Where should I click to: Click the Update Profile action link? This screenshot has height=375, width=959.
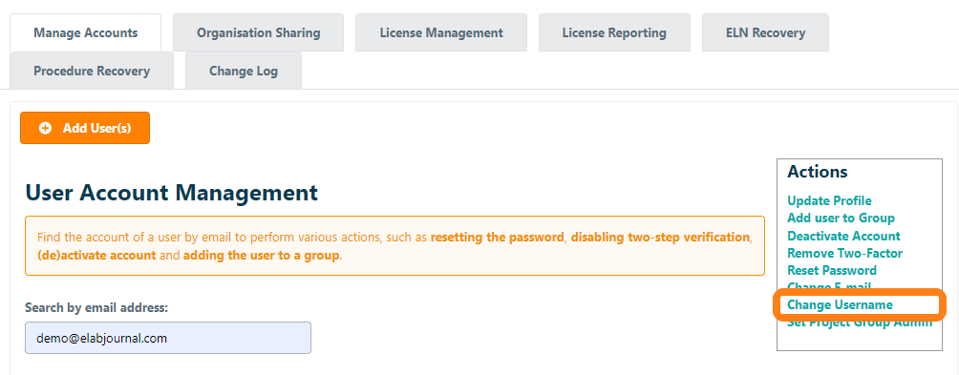tap(829, 201)
